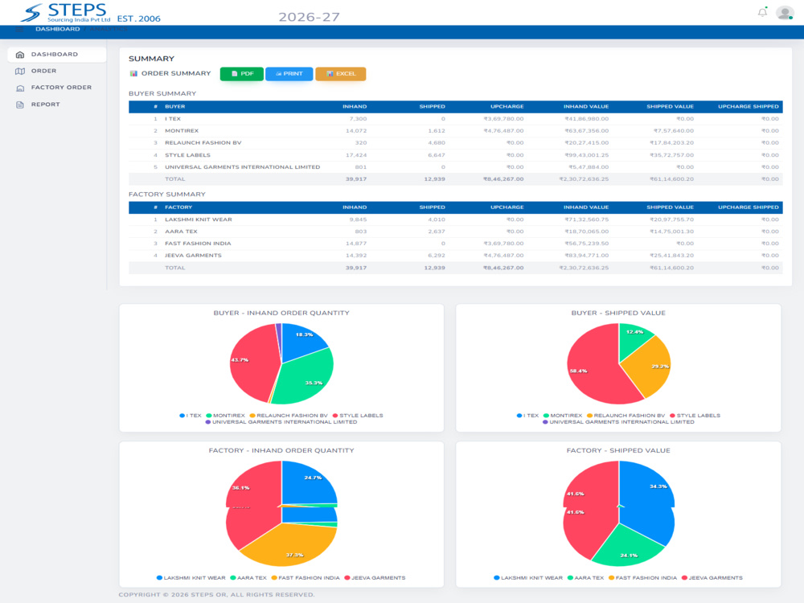The height and width of the screenshot is (603, 804).
Task: Click the STEPS Sourcing India logo
Action: pyautogui.click(x=67, y=13)
